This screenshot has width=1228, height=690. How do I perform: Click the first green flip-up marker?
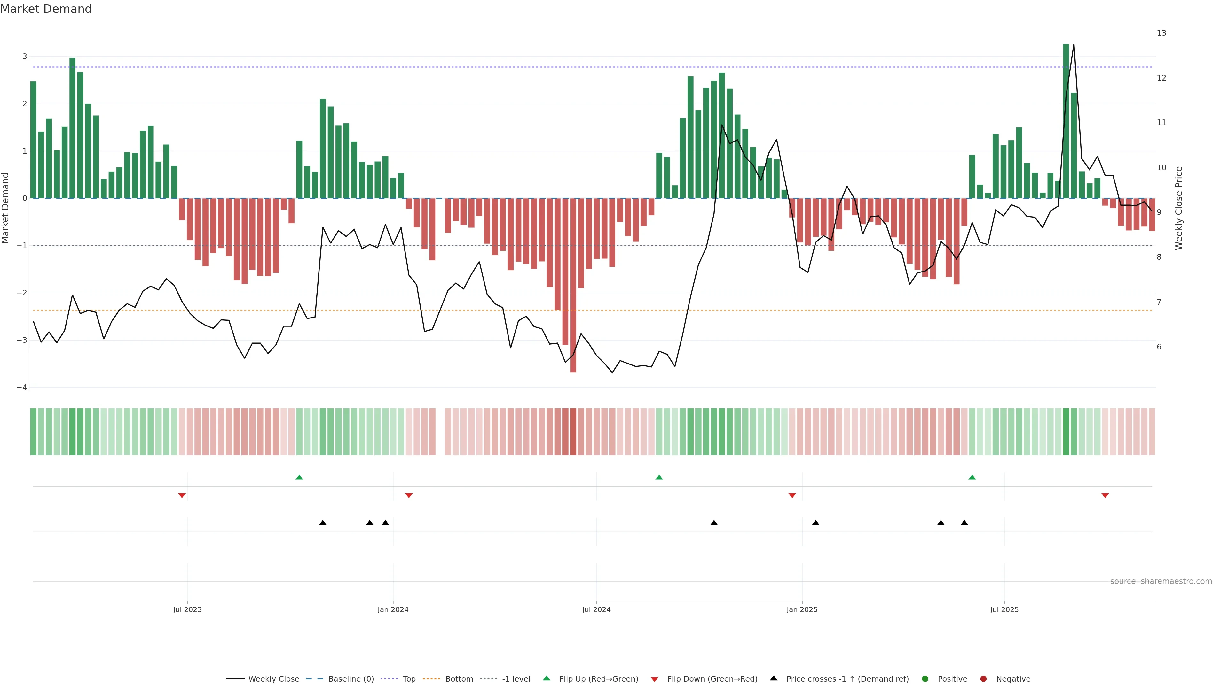point(299,477)
